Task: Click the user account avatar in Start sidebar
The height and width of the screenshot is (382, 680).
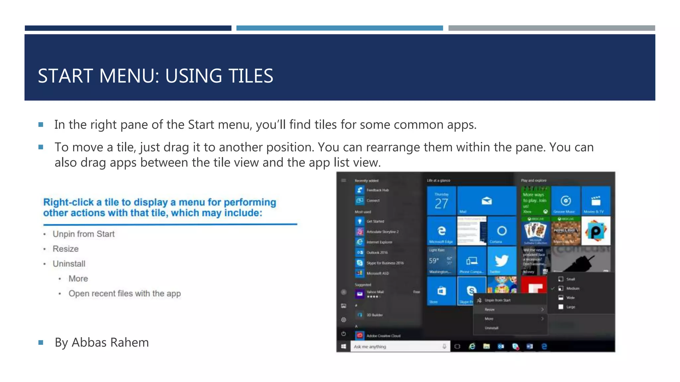Action: [x=344, y=292]
